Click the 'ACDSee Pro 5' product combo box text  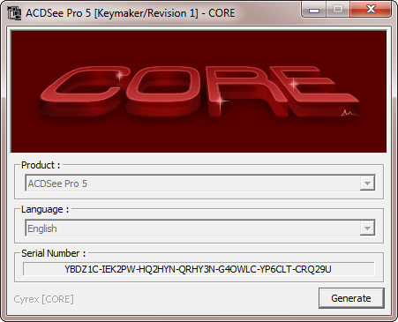(x=57, y=183)
